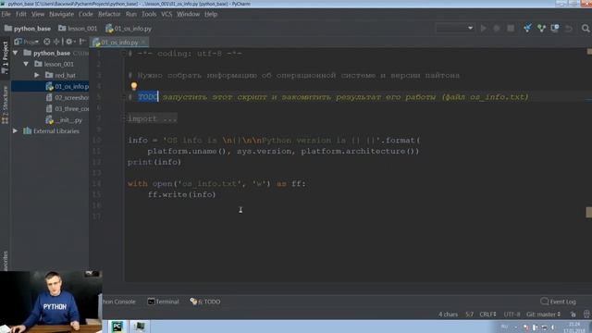Open the Python Console tool window
Image resolution: width=592 pixels, height=333 pixels.
(x=119, y=302)
